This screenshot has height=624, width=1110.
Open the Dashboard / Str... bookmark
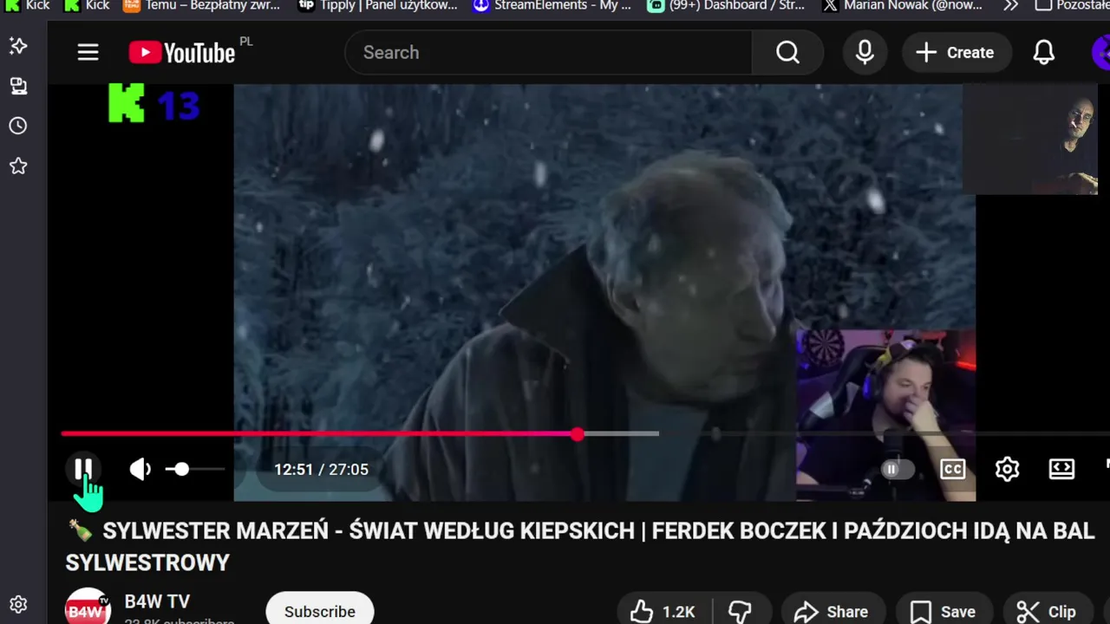click(x=727, y=6)
